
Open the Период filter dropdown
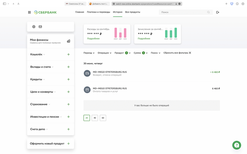point(89,53)
